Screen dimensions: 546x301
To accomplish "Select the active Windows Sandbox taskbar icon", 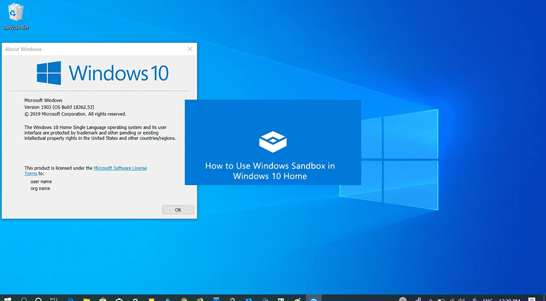I will pos(313,299).
